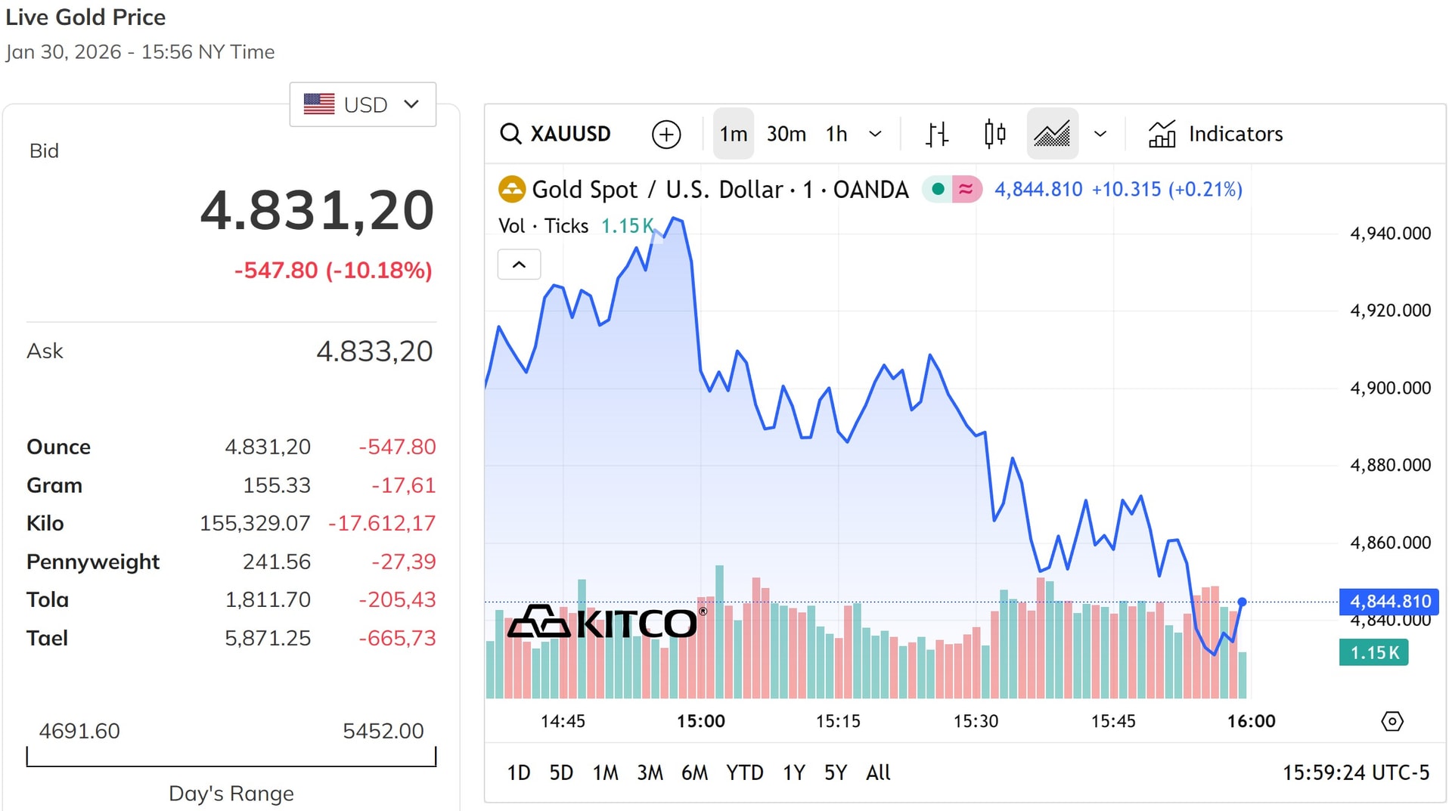This screenshot has height=811, width=1452.
Task: Open the Indicators panel
Action: point(1214,134)
